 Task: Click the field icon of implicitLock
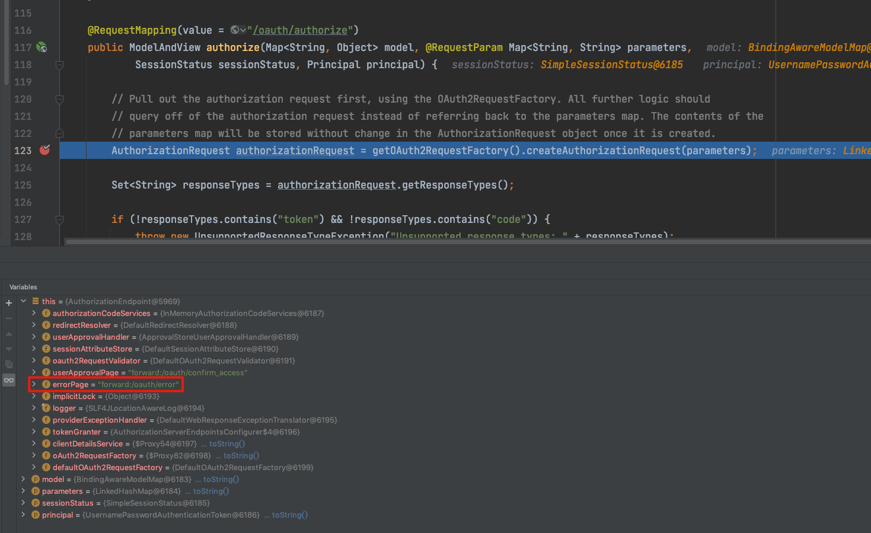[x=46, y=396]
